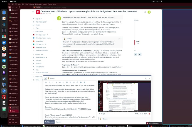Screen dimensions: 192x127
Task: Edit image alt text with the pencil icon
Action: coord(100,114)
